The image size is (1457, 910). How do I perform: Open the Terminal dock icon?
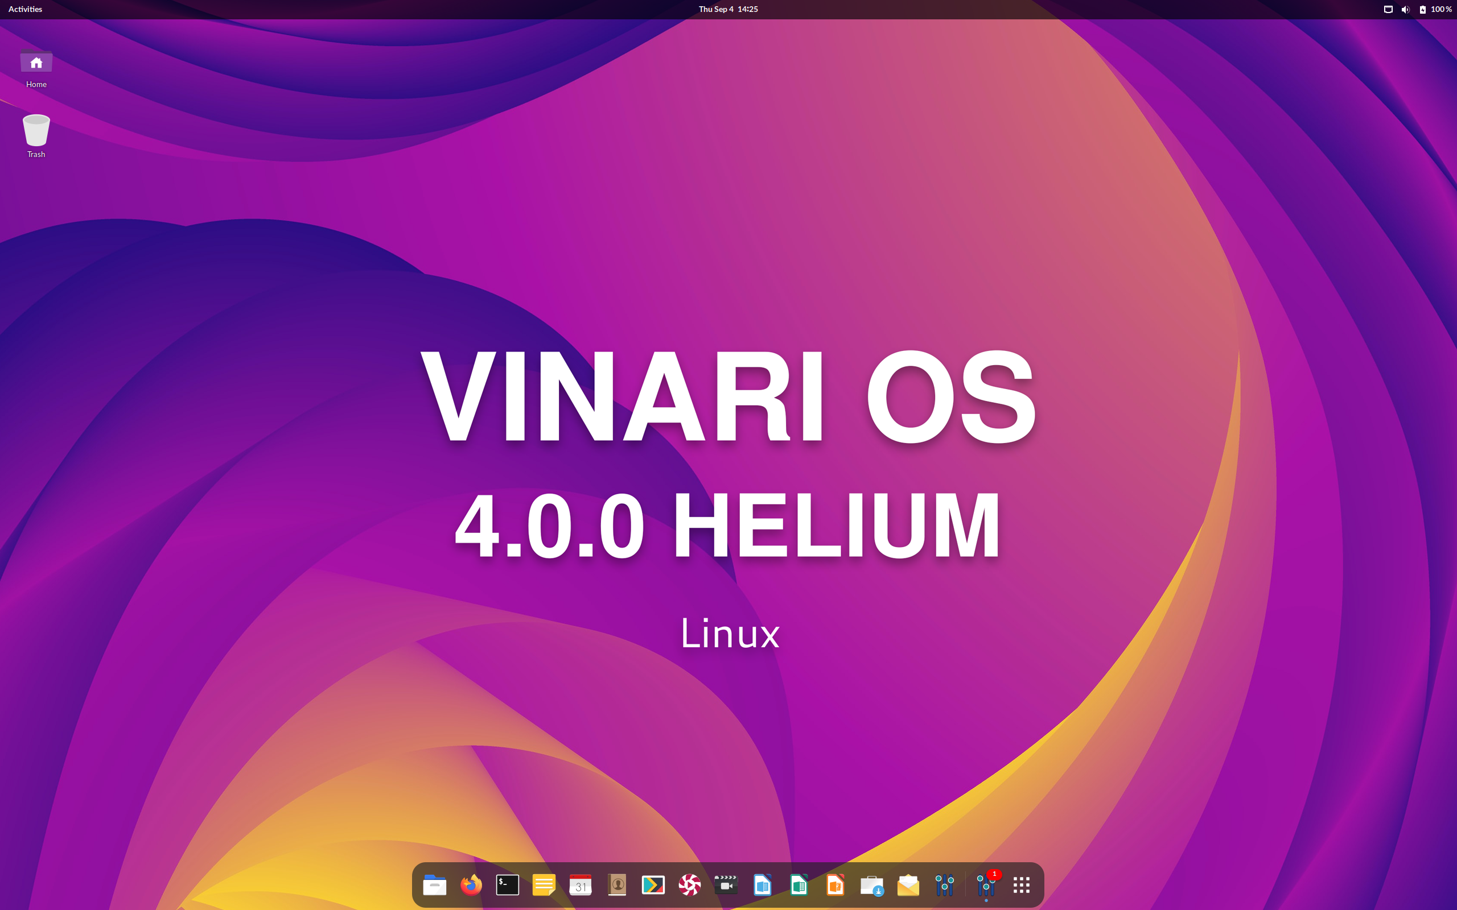point(507,885)
